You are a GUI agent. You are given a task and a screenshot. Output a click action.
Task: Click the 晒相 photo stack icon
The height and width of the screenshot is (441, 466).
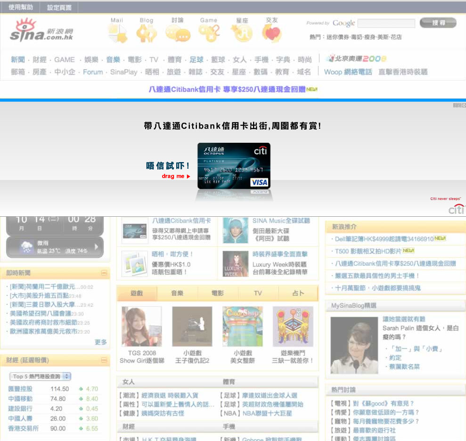pyautogui.click(x=135, y=264)
